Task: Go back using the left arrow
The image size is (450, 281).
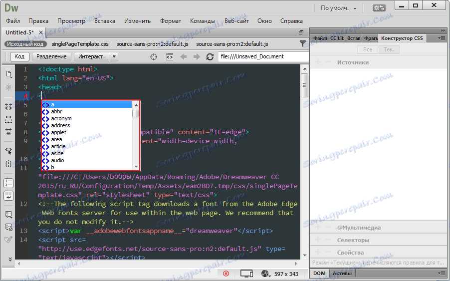Action: coord(184,57)
